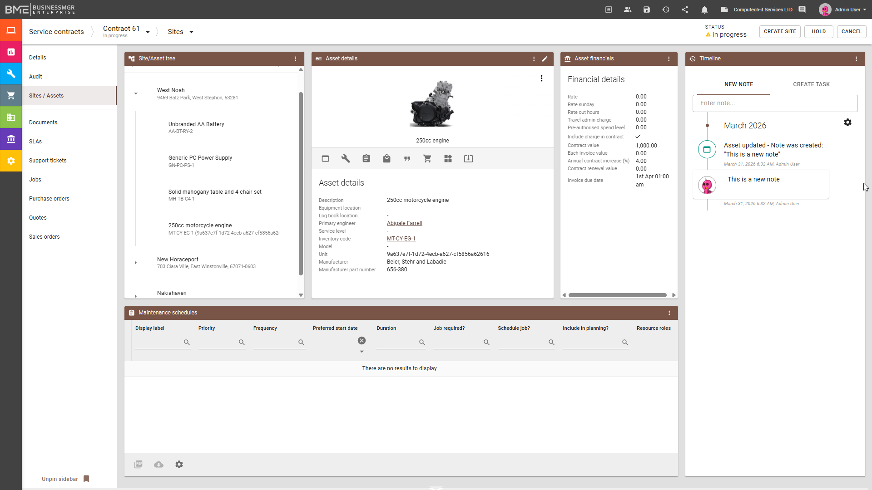Screen dimensions: 872x490
Task: Click the shopping cart icon in asset toolbar
Action: 427,158
